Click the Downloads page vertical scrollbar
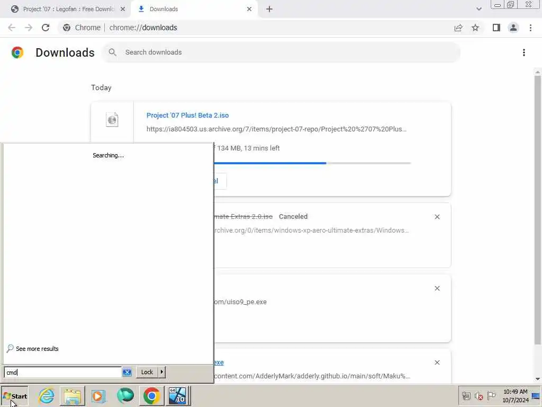This screenshot has width=542, height=407. (x=537, y=210)
